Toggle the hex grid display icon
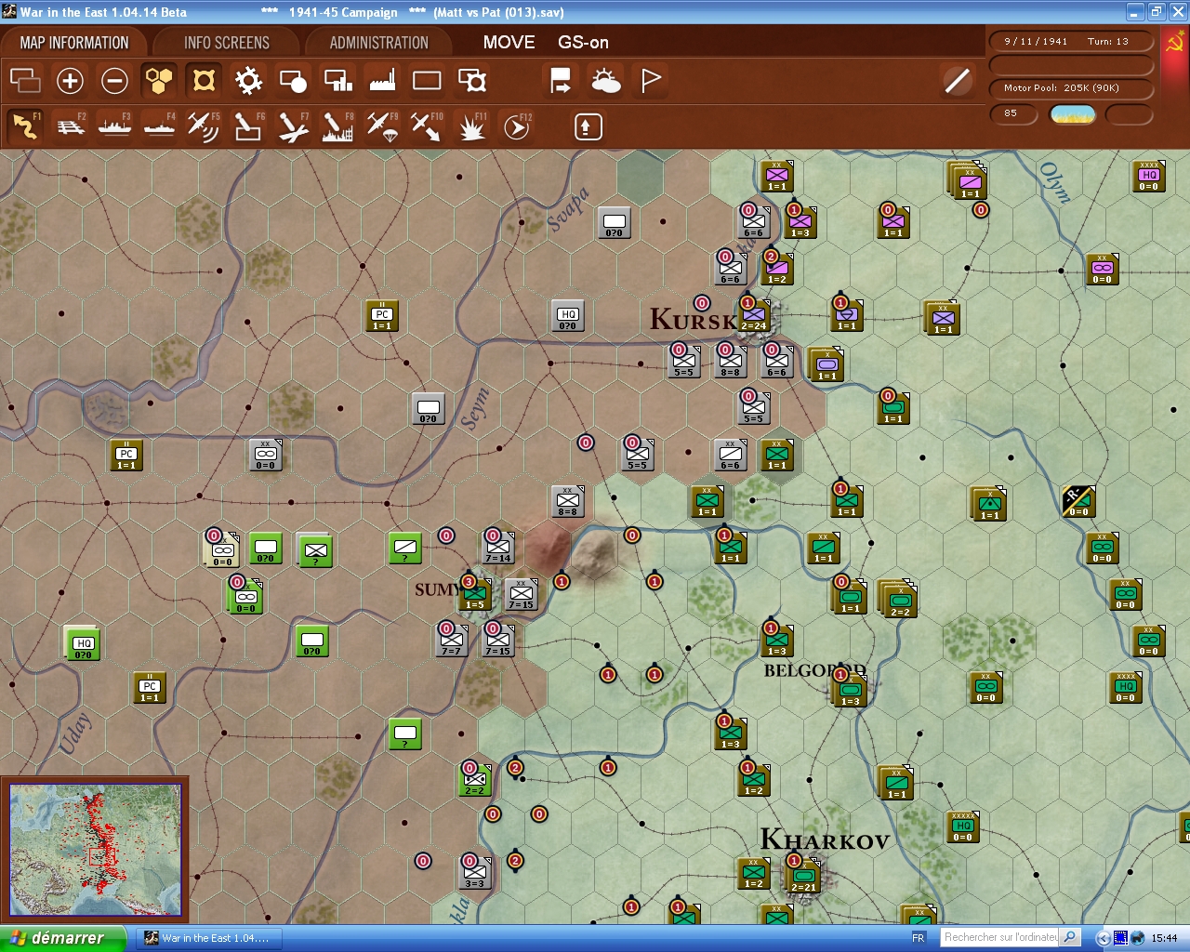Screen dimensions: 1190x952 (x=159, y=81)
